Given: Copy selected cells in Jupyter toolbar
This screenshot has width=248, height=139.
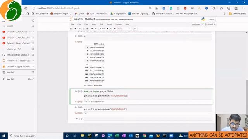Looking at the screenshot, I should pos(84,29).
